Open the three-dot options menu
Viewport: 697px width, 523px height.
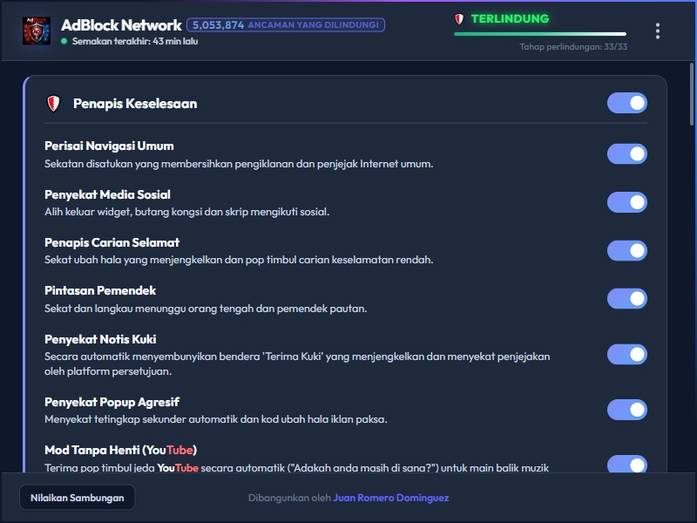tap(658, 31)
